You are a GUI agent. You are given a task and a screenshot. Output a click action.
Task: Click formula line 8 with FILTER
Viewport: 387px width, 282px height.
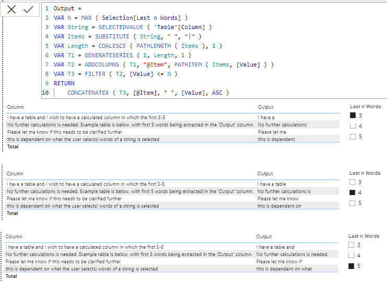point(115,74)
